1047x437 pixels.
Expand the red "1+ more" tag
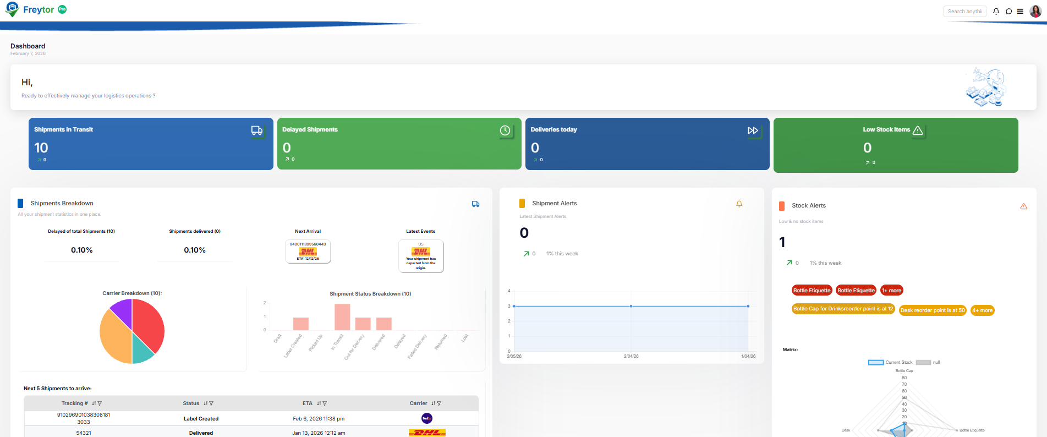(892, 291)
